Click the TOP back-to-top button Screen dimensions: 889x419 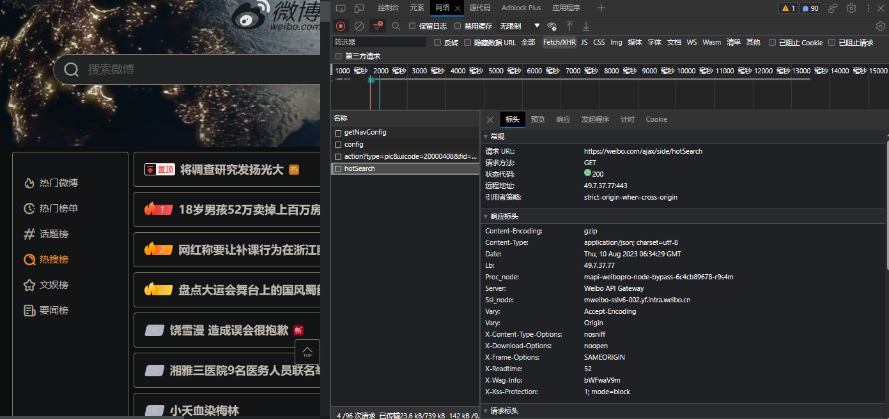[x=307, y=352]
